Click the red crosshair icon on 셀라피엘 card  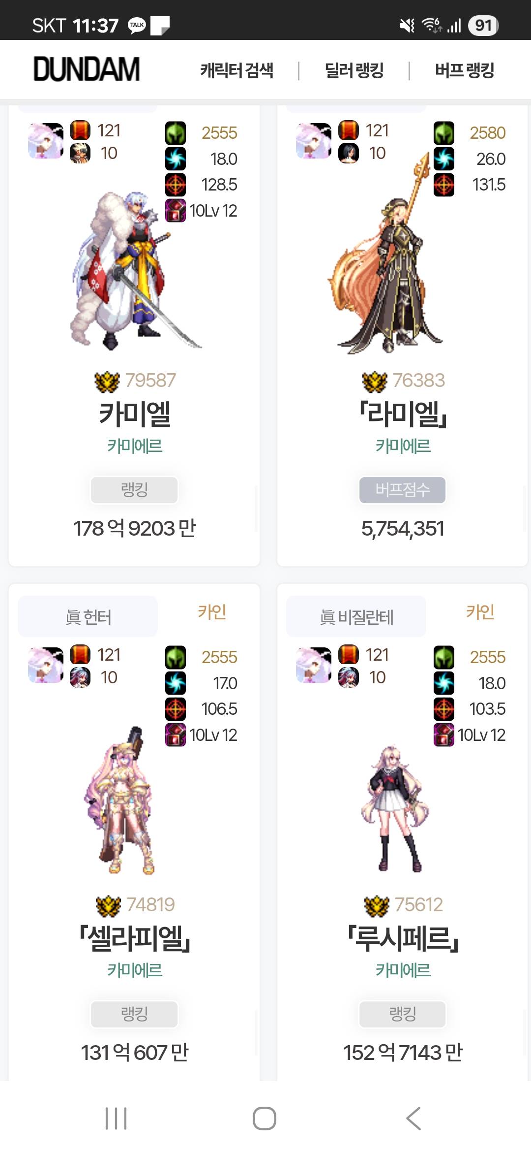(176, 709)
